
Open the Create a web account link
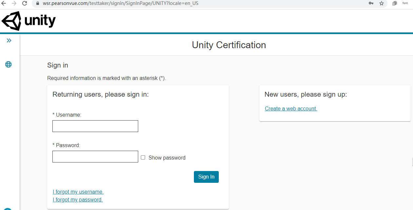point(291,109)
